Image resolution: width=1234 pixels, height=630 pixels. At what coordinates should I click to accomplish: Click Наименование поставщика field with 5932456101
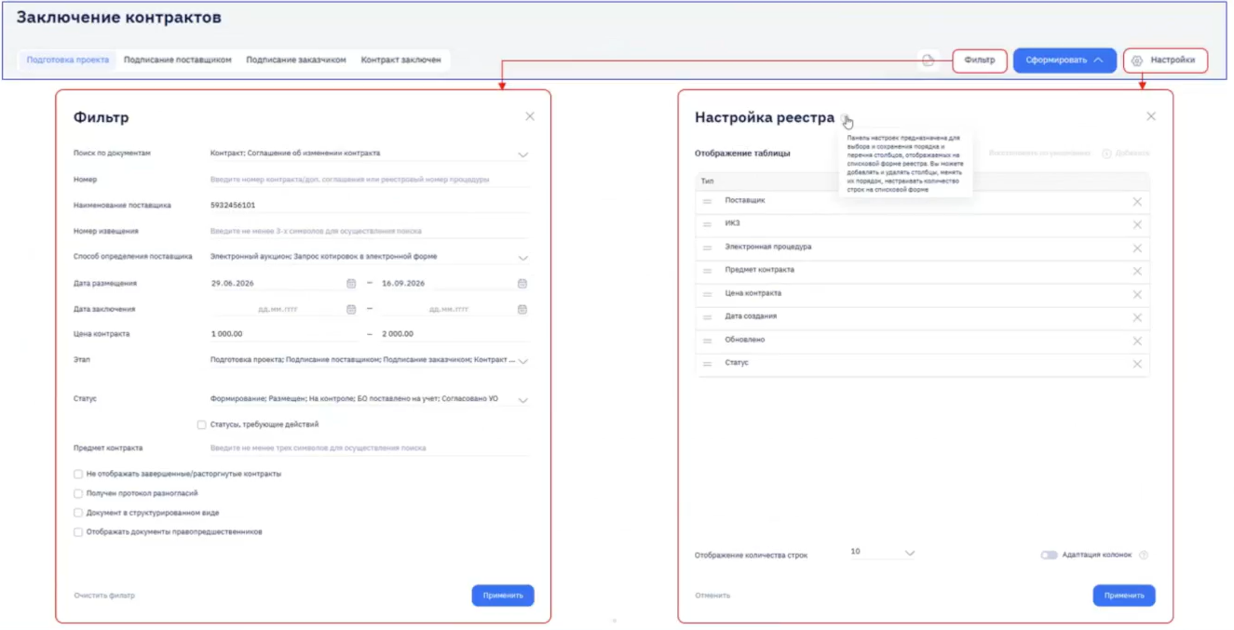[x=369, y=206]
